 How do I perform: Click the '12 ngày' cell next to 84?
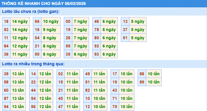20,46
